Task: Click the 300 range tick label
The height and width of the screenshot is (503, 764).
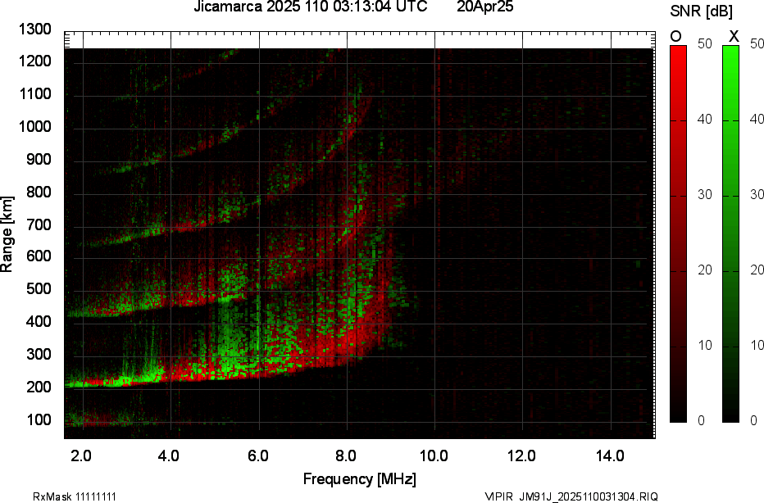Action: pyautogui.click(x=39, y=355)
